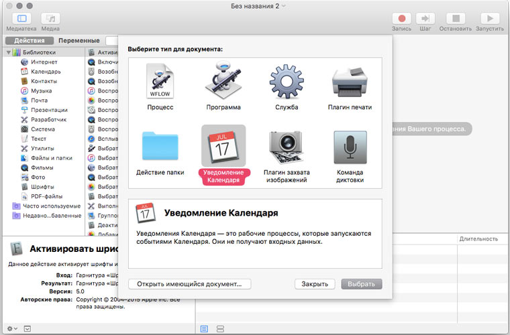Screen dimensions: 510x335
Task: Select Утилиты in the library list
Action: (x=44, y=148)
